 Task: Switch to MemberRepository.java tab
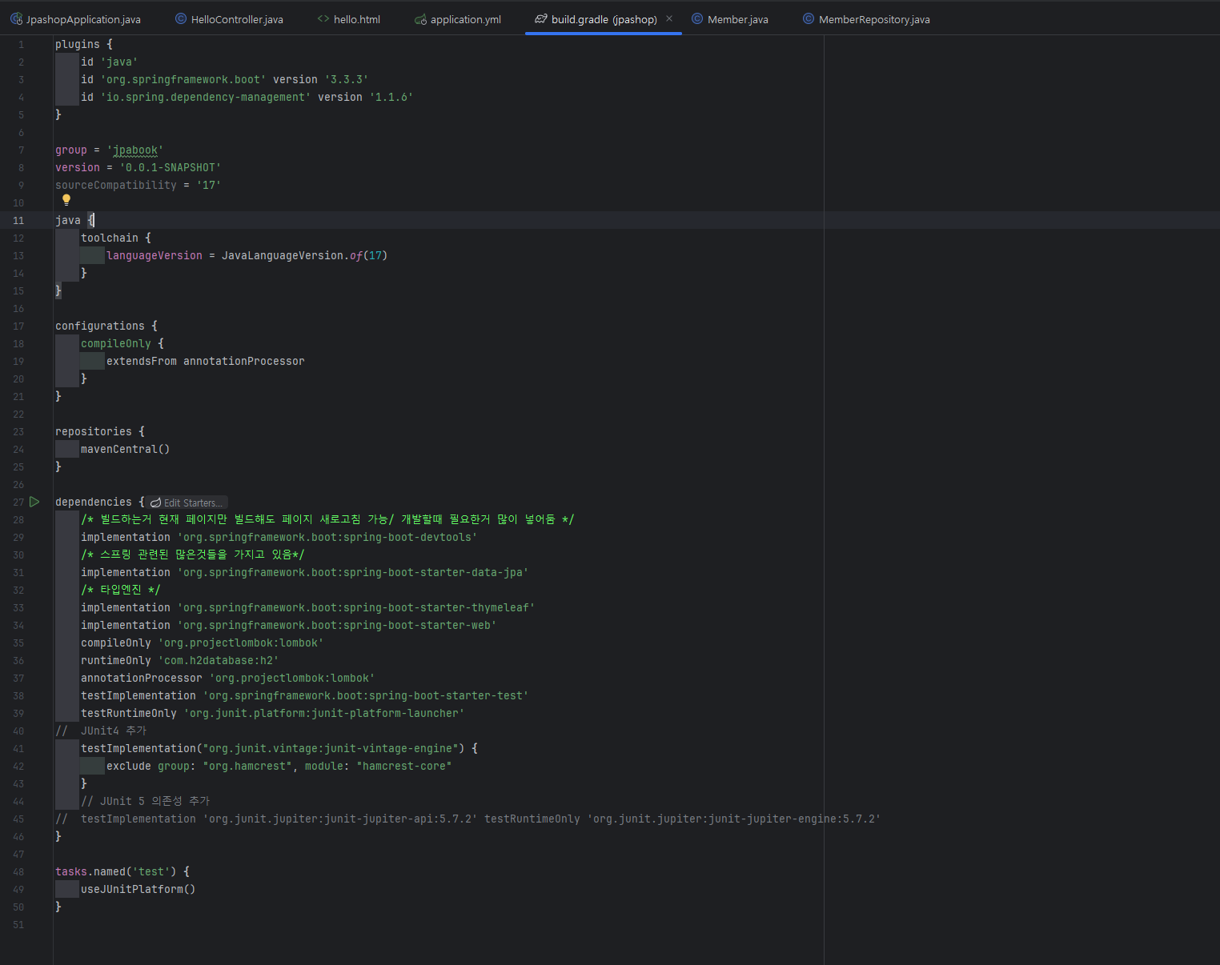click(x=866, y=19)
